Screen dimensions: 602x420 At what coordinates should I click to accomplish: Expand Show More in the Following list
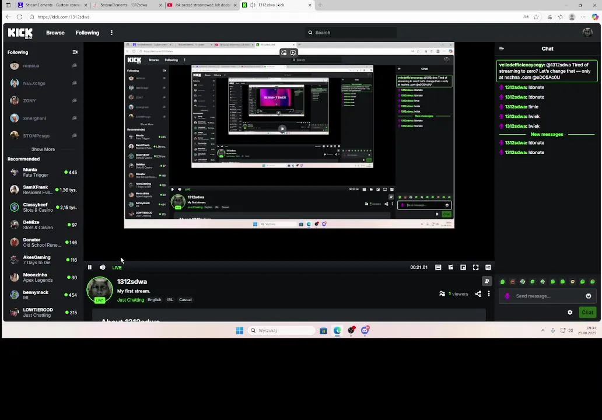click(43, 149)
